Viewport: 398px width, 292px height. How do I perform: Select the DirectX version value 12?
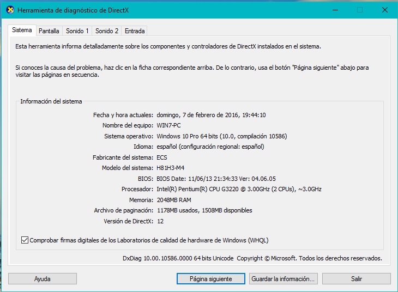pos(160,221)
